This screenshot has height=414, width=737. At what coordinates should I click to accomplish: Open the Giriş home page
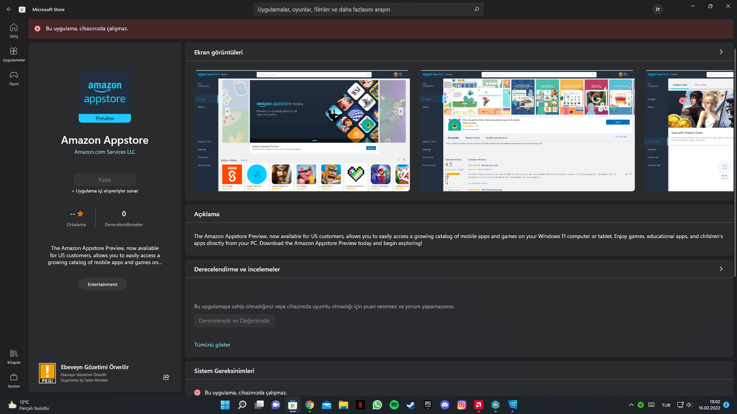pyautogui.click(x=14, y=31)
